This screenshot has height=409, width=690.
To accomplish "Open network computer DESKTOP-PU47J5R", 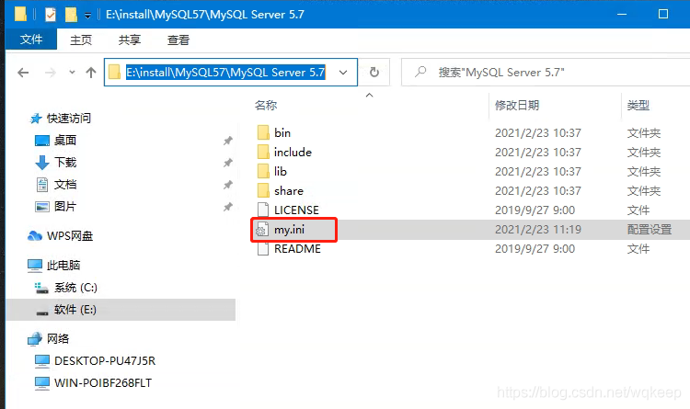I will [x=105, y=360].
